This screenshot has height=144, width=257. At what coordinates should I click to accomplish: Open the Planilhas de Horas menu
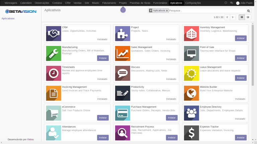point(140,3)
